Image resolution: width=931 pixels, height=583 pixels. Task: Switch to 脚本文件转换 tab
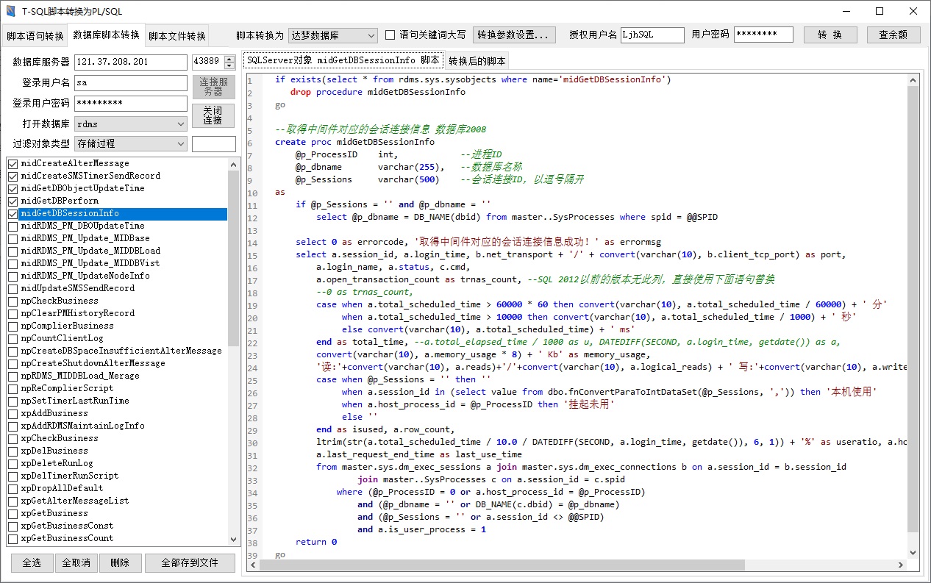(176, 36)
